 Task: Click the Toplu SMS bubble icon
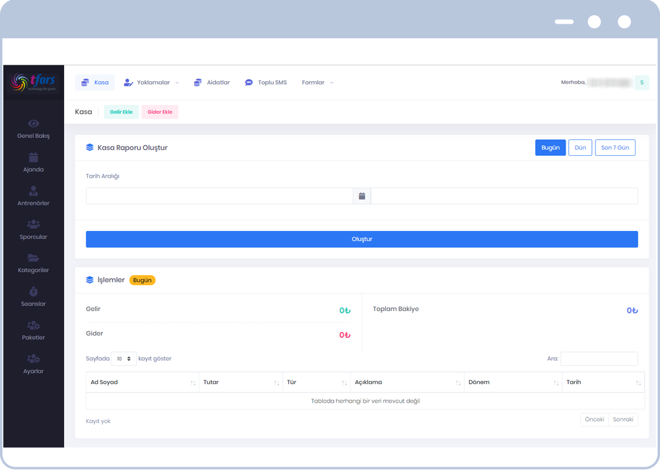tap(249, 83)
